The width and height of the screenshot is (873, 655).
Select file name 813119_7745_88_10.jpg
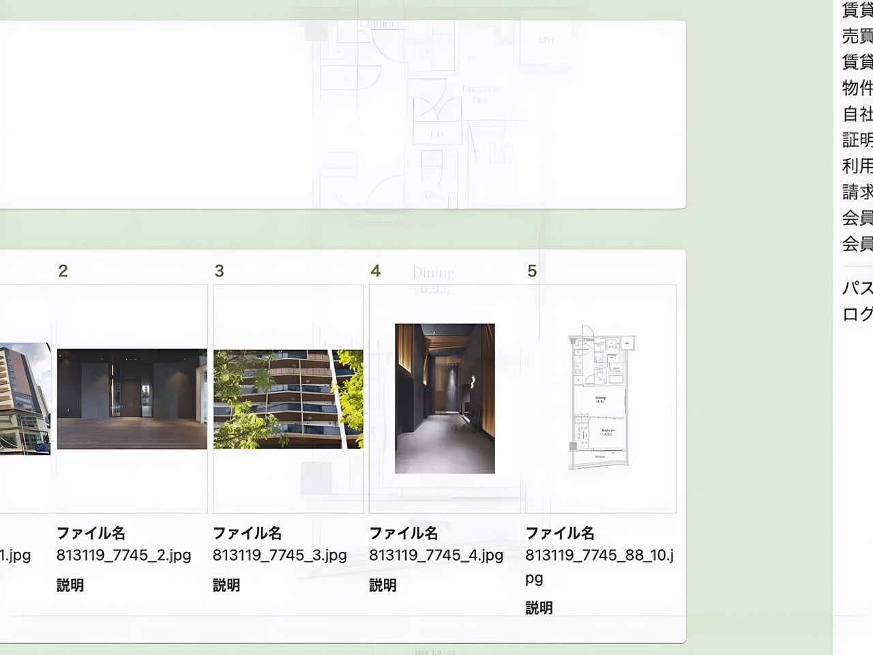600,566
